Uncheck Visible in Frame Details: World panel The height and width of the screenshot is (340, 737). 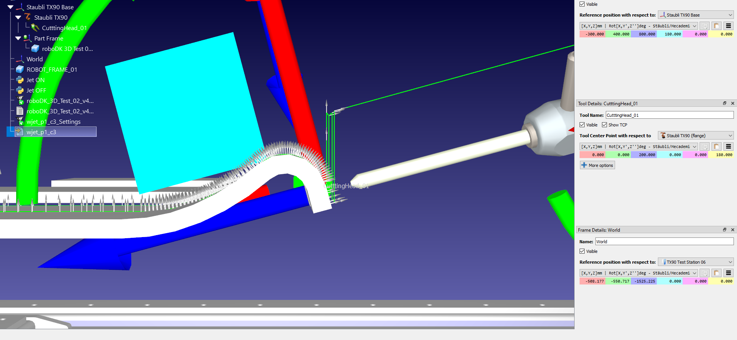click(x=582, y=251)
